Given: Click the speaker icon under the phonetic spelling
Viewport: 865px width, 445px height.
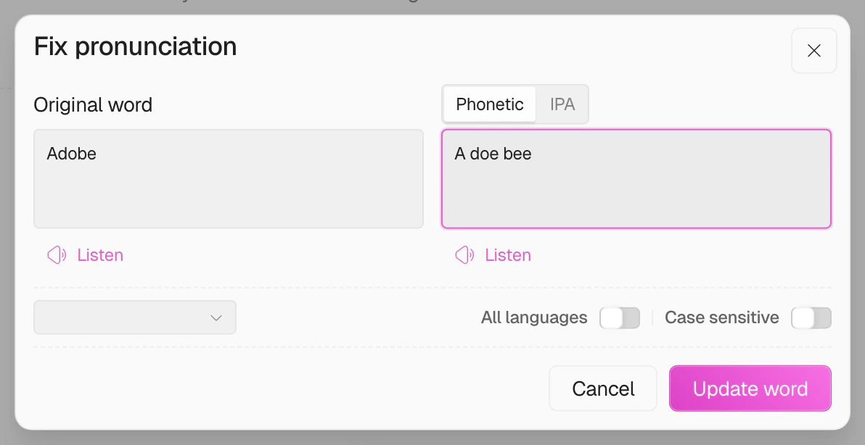Looking at the screenshot, I should click(464, 254).
